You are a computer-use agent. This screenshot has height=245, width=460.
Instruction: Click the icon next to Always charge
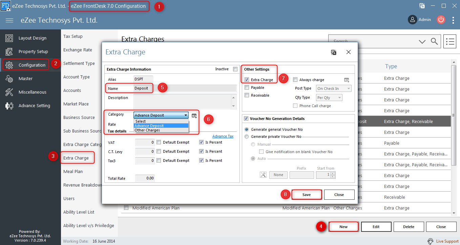click(x=347, y=80)
